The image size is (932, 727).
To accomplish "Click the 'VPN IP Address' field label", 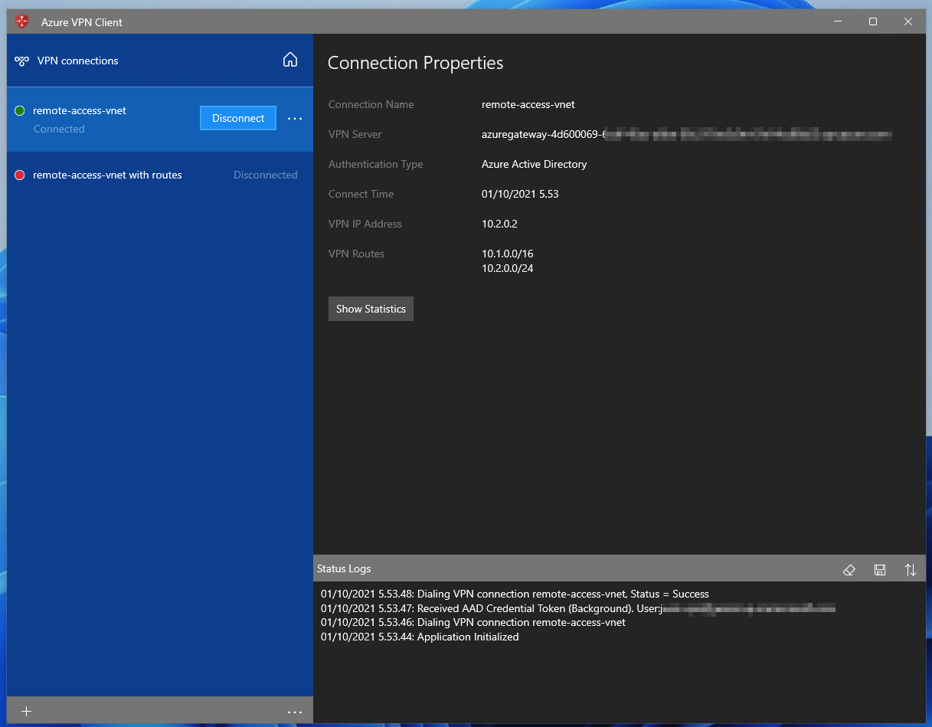I will point(365,224).
